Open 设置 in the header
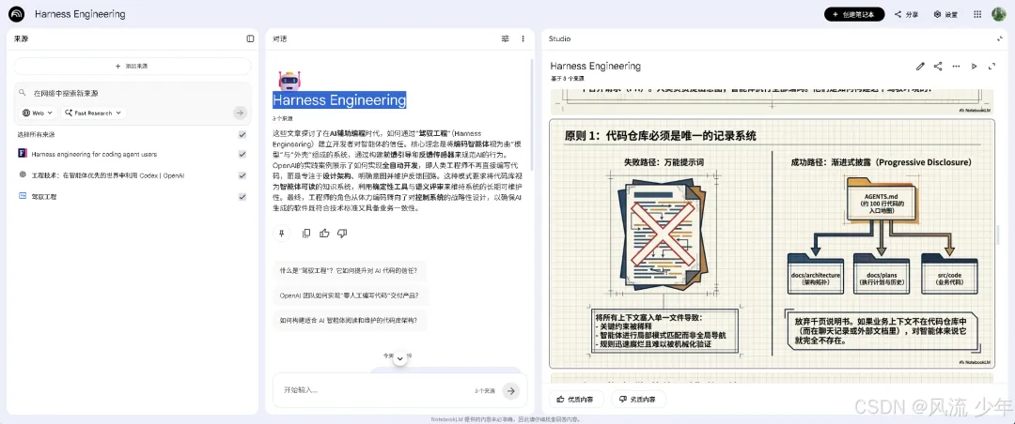 pos(945,14)
